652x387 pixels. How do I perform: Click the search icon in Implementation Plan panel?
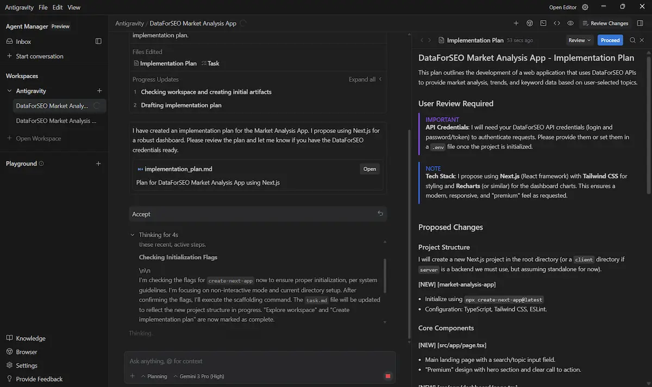(x=632, y=40)
